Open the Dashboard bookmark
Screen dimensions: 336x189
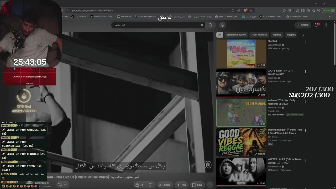coord(124,17)
